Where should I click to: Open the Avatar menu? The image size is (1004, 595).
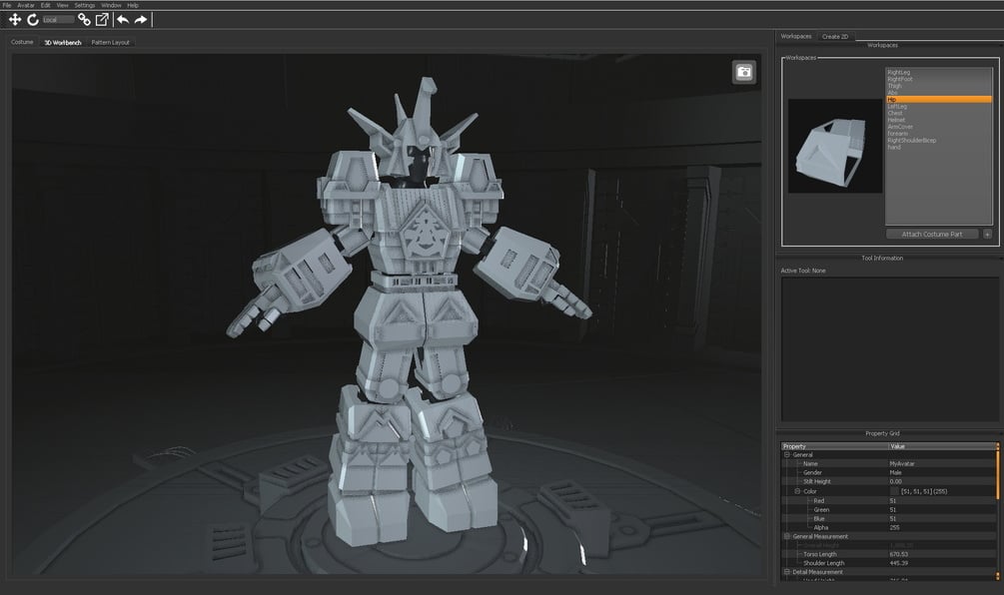click(x=26, y=5)
